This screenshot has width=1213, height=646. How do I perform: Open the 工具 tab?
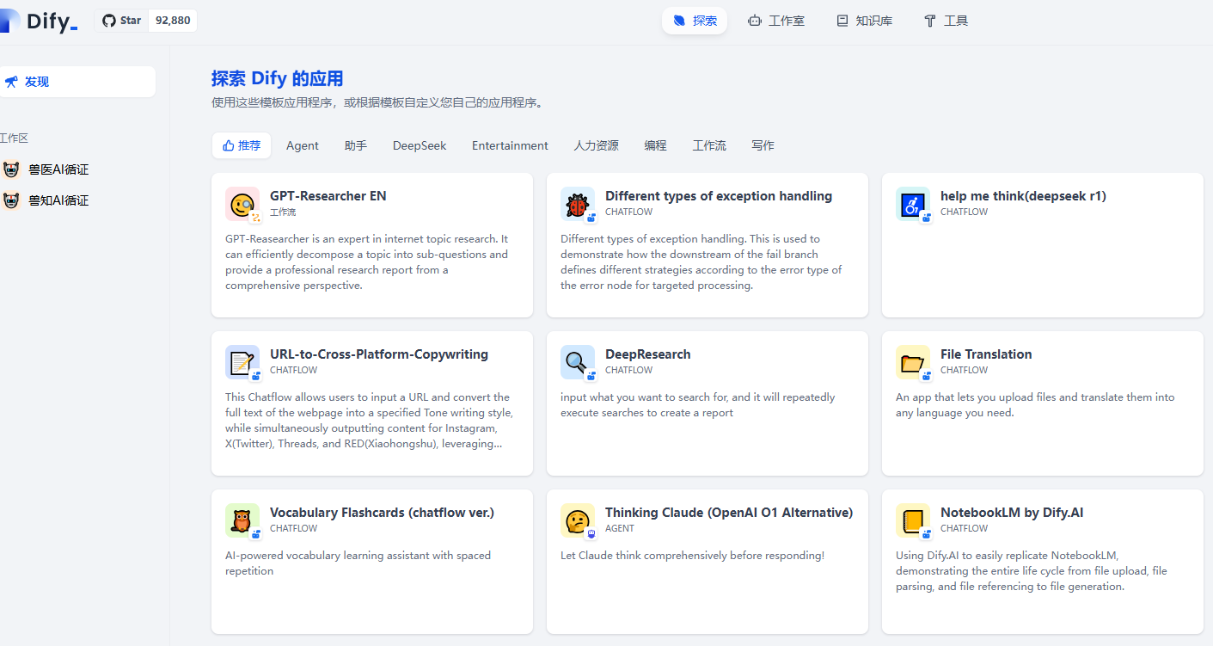point(946,21)
